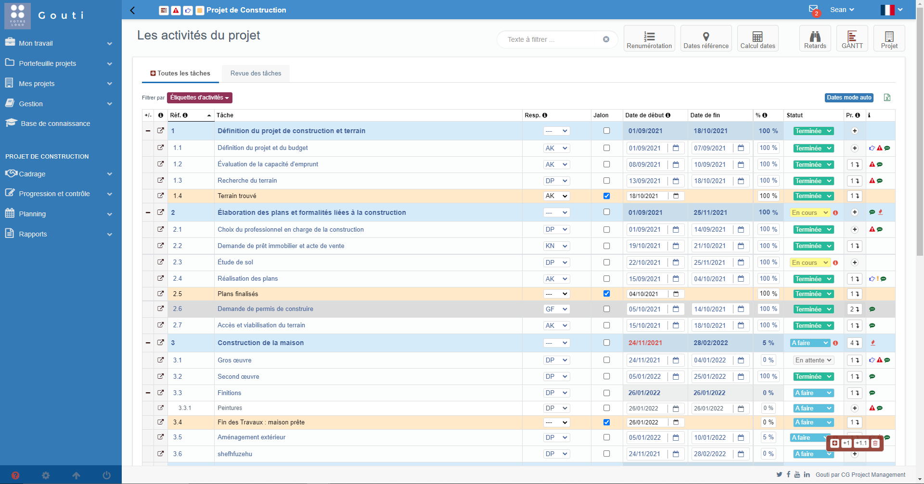Click the Dates mode auto button
The image size is (924, 484).
[849, 98]
